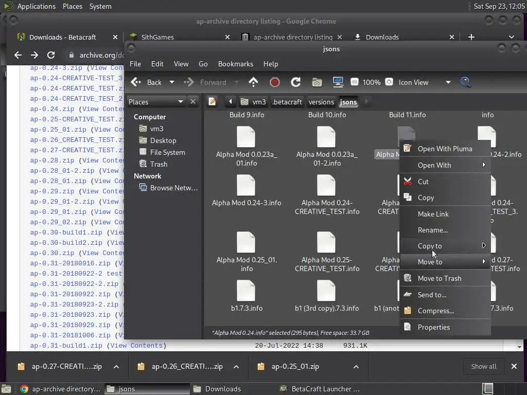This screenshot has width=527, height=395.
Task: Open options arrow for ap-0.26_CREATI....zip download
Action: (x=236, y=367)
